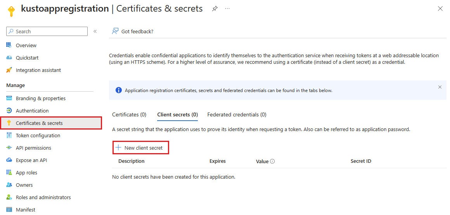Click the API permissions icon
450x215 pixels.
pos(9,148)
